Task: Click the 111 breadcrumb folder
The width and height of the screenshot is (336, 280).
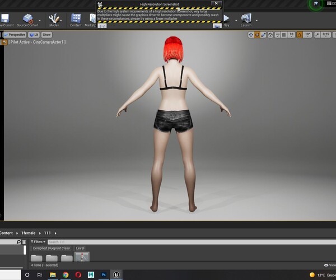Action: tap(48, 233)
